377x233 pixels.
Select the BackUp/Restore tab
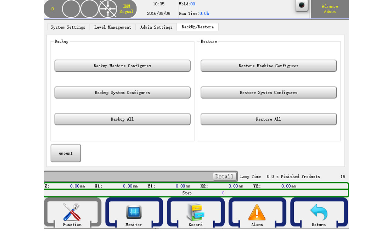198,27
